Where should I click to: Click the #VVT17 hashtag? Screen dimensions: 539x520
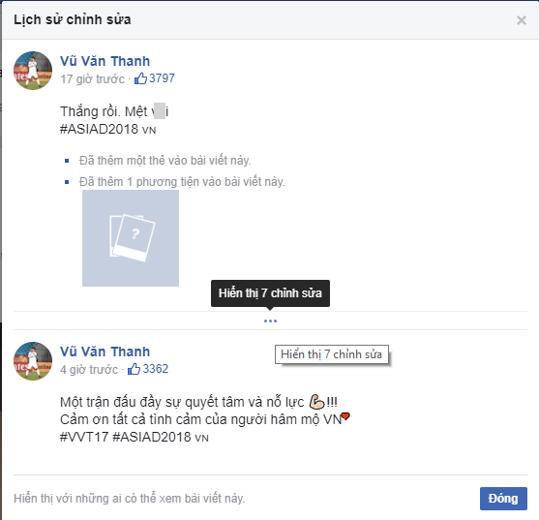[84, 437]
